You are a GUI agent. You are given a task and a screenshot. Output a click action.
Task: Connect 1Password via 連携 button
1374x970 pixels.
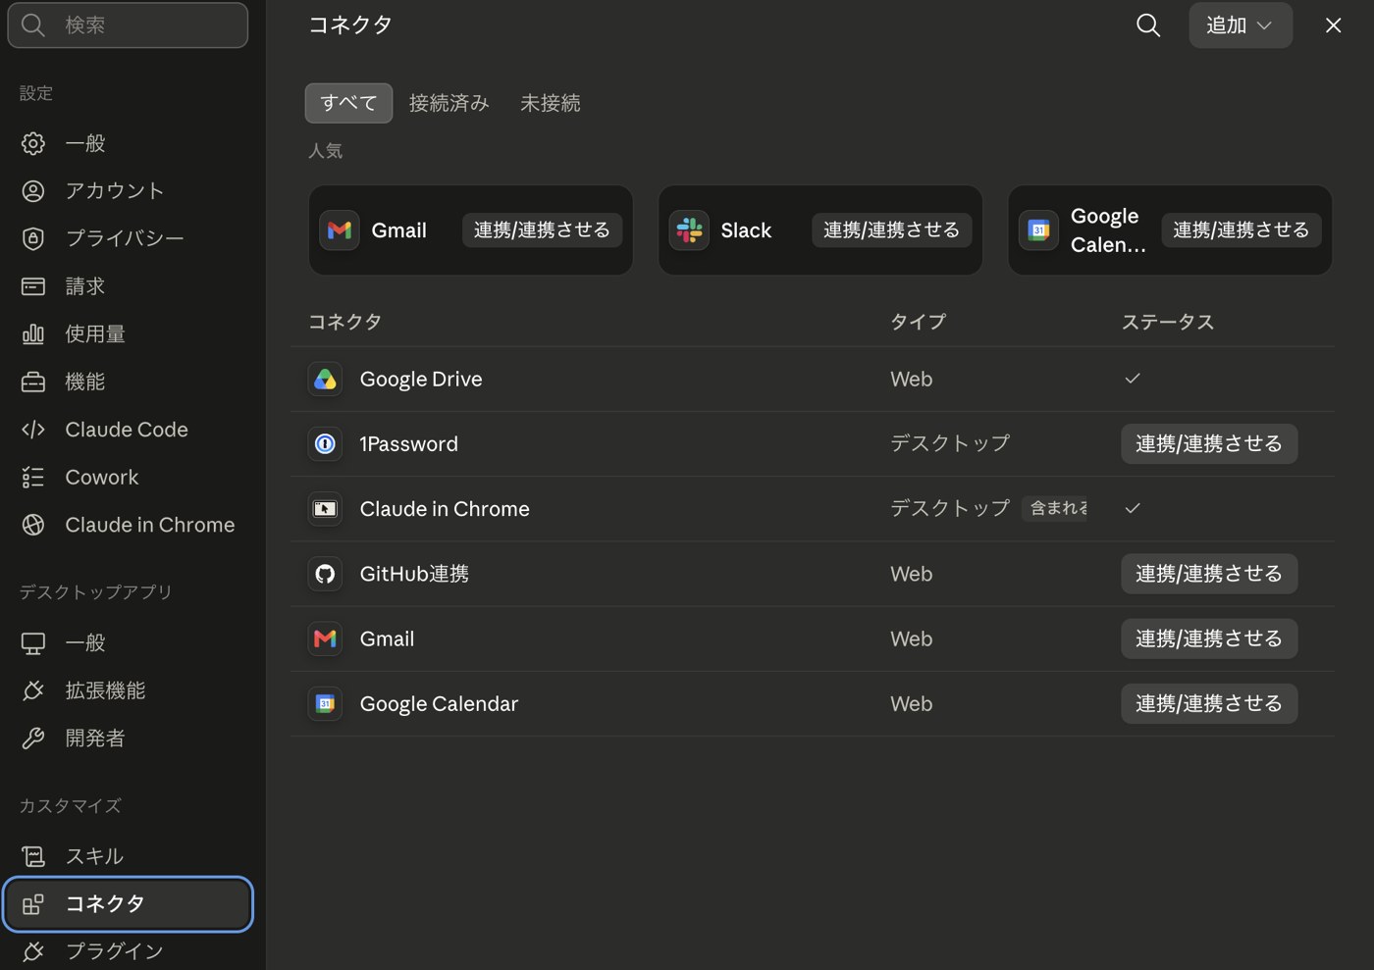click(x=1209, y=444)
